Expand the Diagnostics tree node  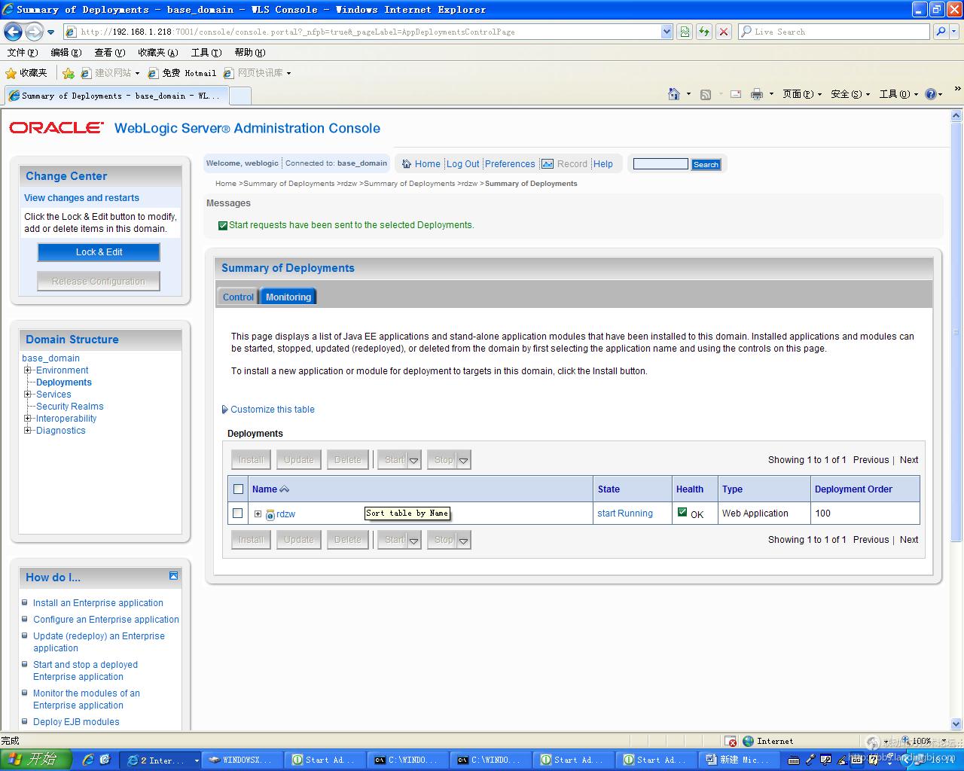coord(28,431)
